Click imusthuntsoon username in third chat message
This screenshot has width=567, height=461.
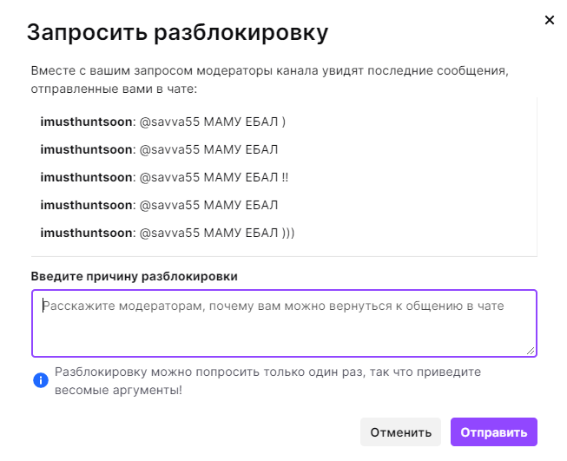(x=86, y=177)
